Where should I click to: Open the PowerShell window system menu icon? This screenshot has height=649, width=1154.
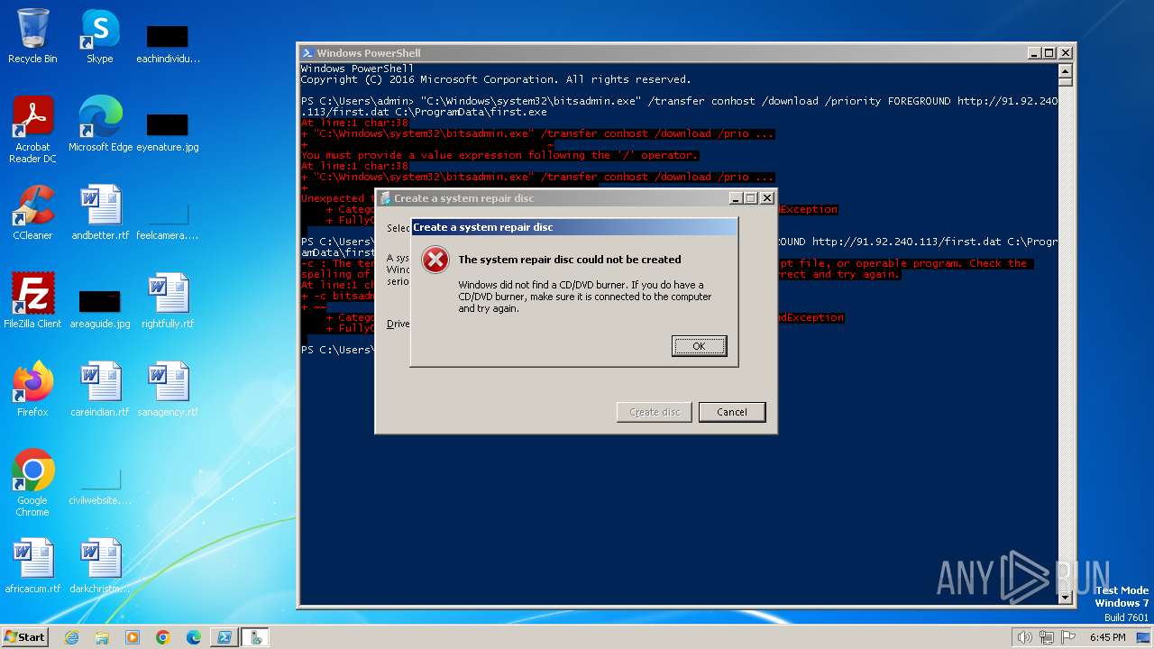point(307,53)
